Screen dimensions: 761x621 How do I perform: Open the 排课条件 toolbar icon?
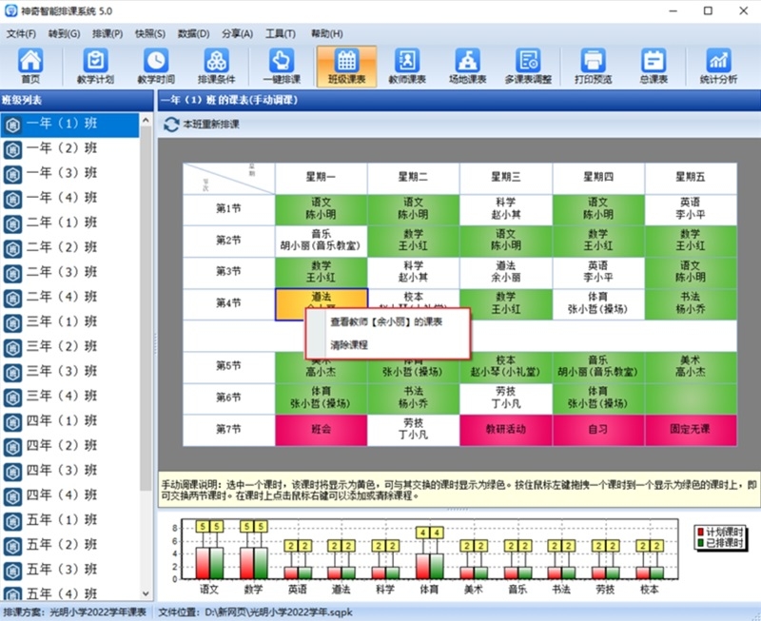click(x=217, y=67)
